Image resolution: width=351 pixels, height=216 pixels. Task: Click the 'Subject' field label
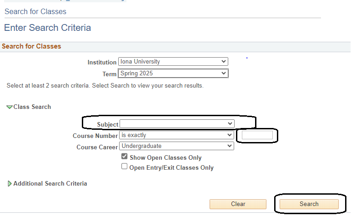click(107, 124)
